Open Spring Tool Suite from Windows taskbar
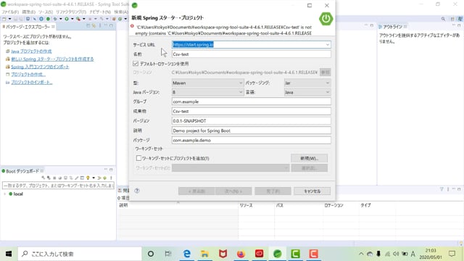This screenshot has width=464, height=261. (x=277, y=254)
